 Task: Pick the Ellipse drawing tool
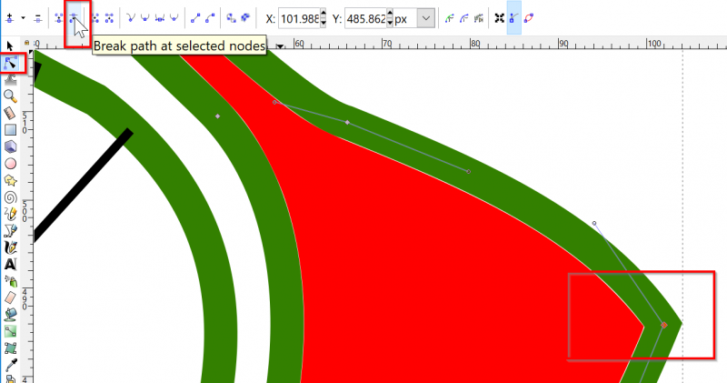11,163
